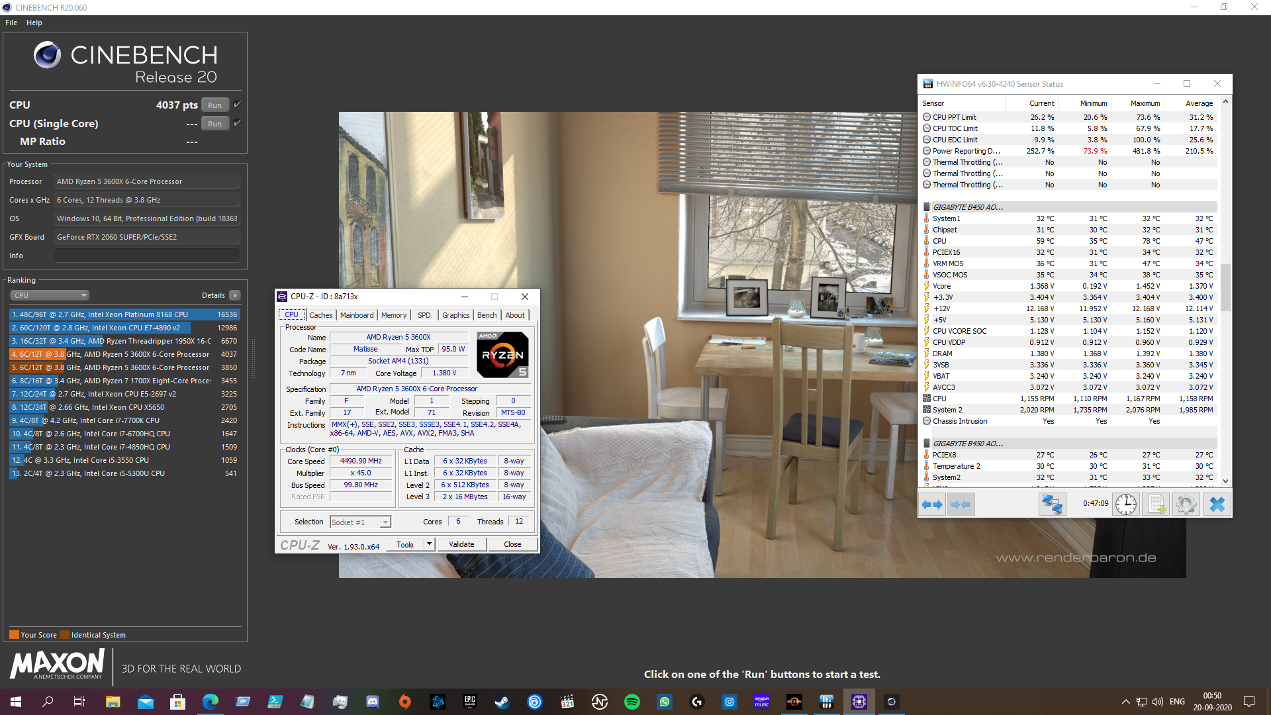Open Amazon Music from taskbar
The height and width of the screenshot is (715, 1271).
762,702
